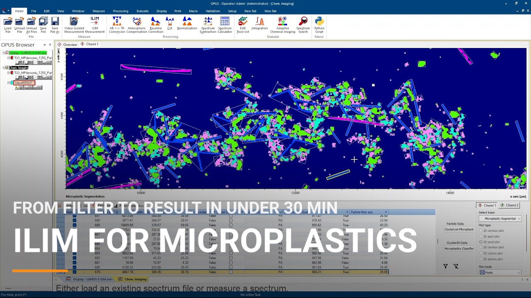Open the OPUS Browser options arrow

pos(44,45)
